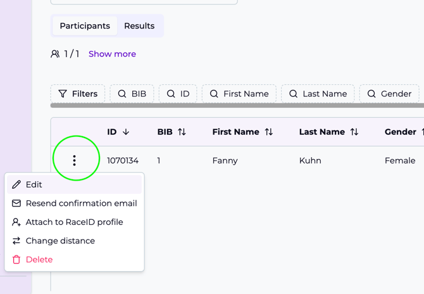Click the envelope icon for resend email
This screenshot has height=294, width=424.
(x=16, y=203)
